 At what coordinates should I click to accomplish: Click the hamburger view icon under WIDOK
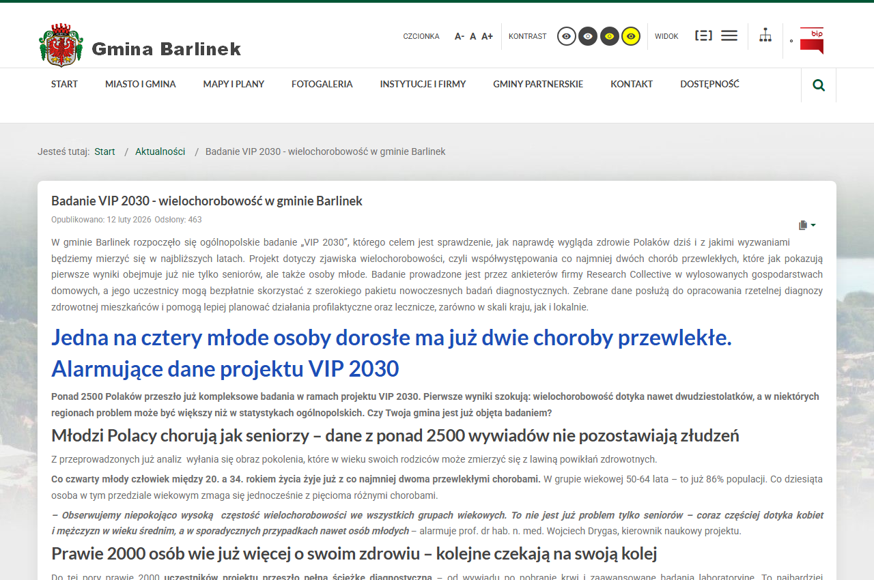pyautogui.click(x=729, y=35)
